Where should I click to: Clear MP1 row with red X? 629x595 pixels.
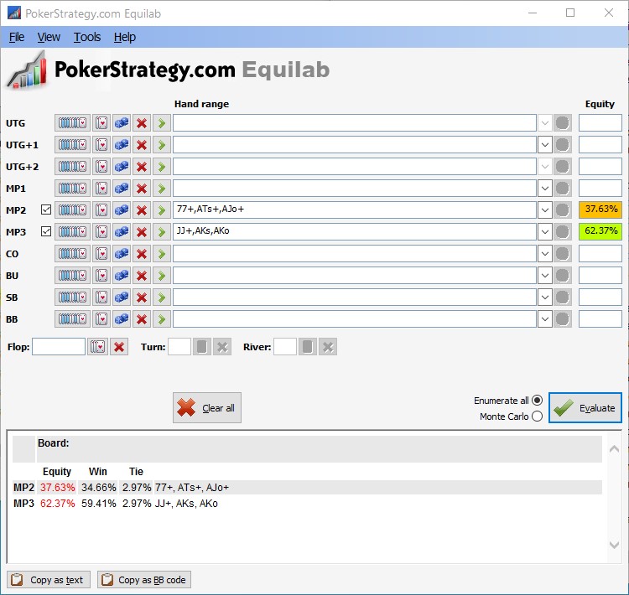(142, 188)
